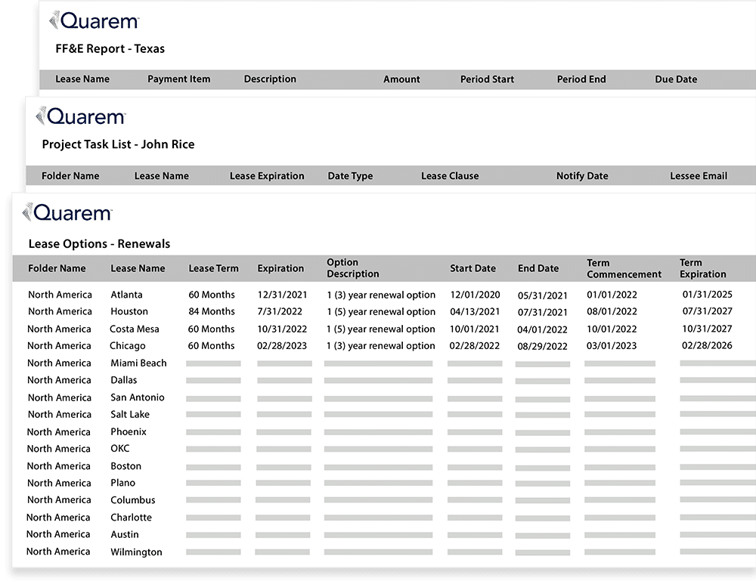Click Expiration column header in Lease Options
756x581 pixels.
pyautogui.click(x=280, y=268)
